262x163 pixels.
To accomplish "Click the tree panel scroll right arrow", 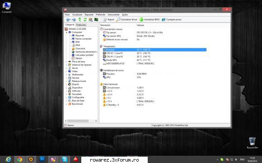I will (x=96, y=121).
